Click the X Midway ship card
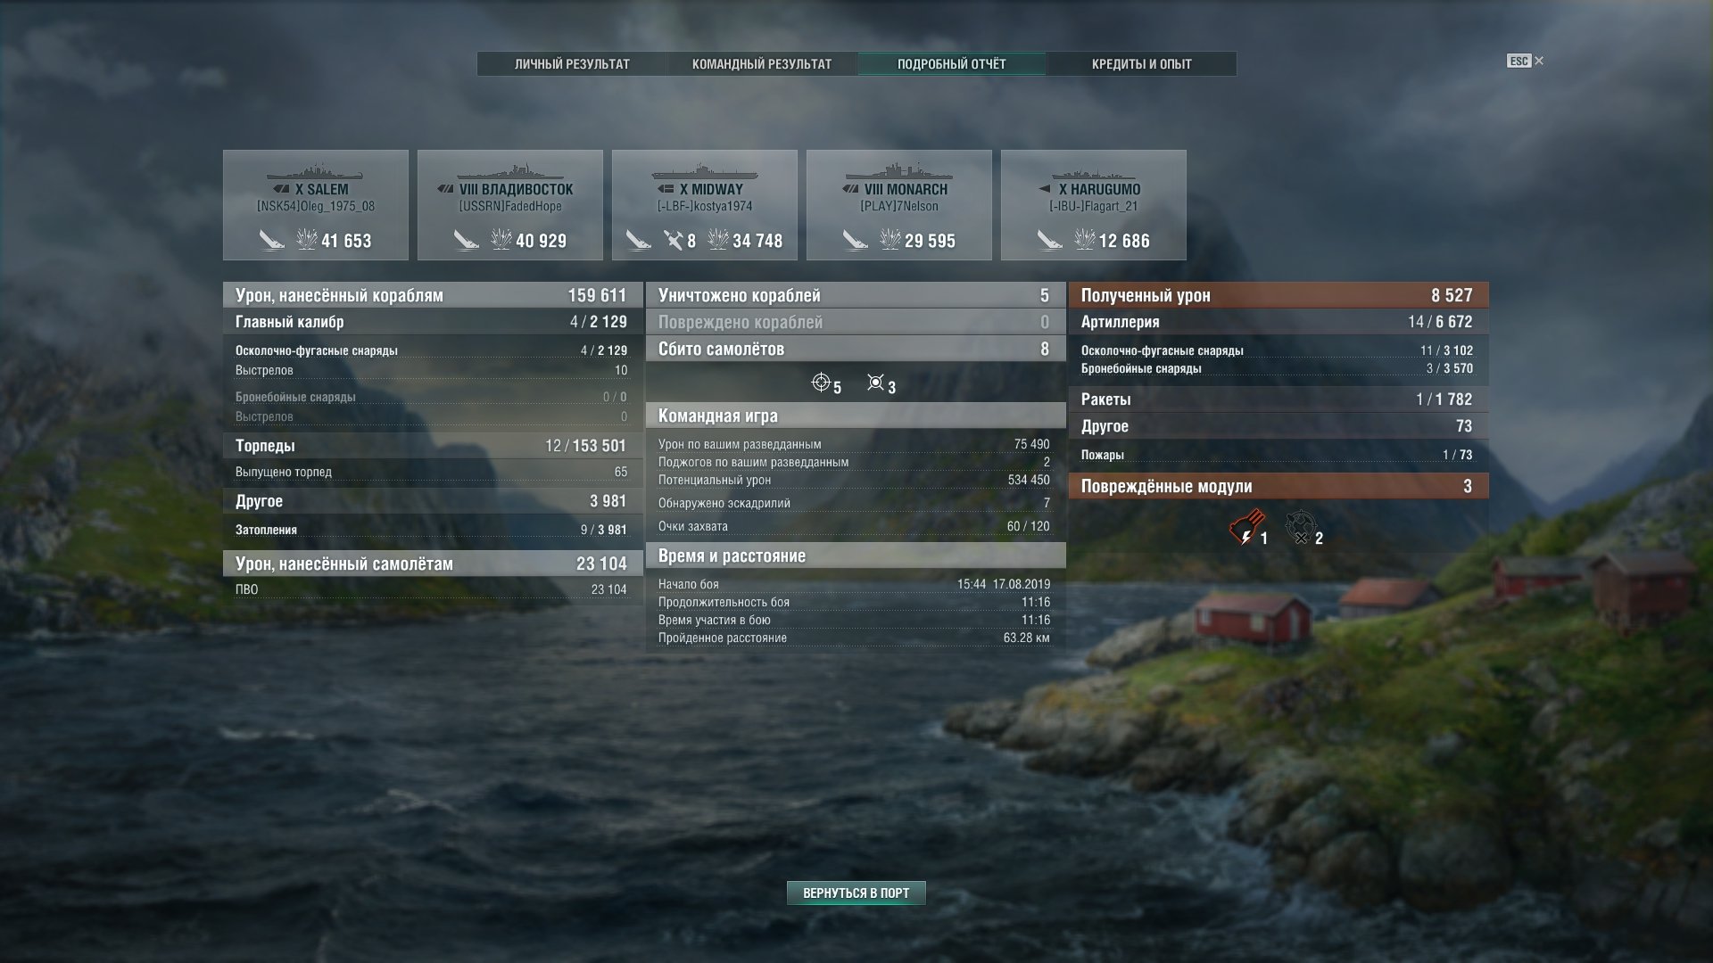This screenshot has height=963, width=1713. pyautogui.click(x=705, y=205)
